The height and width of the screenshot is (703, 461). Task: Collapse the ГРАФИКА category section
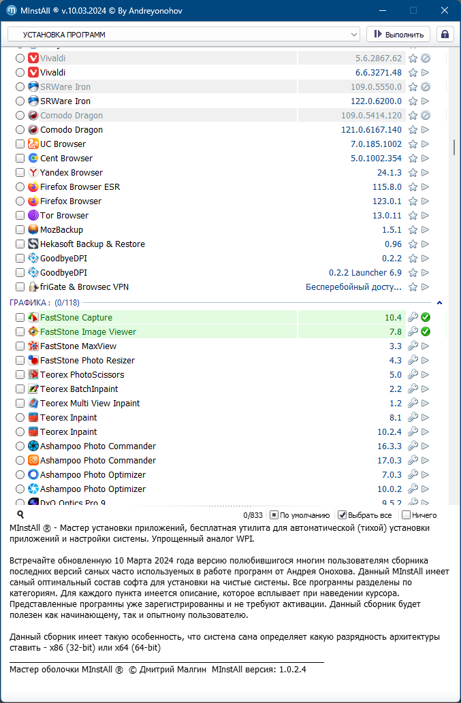pos(439,302)
